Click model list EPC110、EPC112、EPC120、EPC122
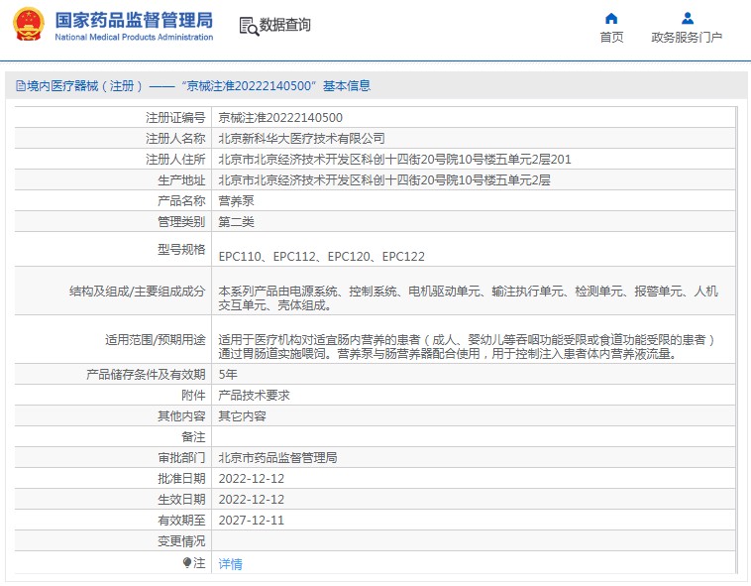 click(x=321, y=257)
